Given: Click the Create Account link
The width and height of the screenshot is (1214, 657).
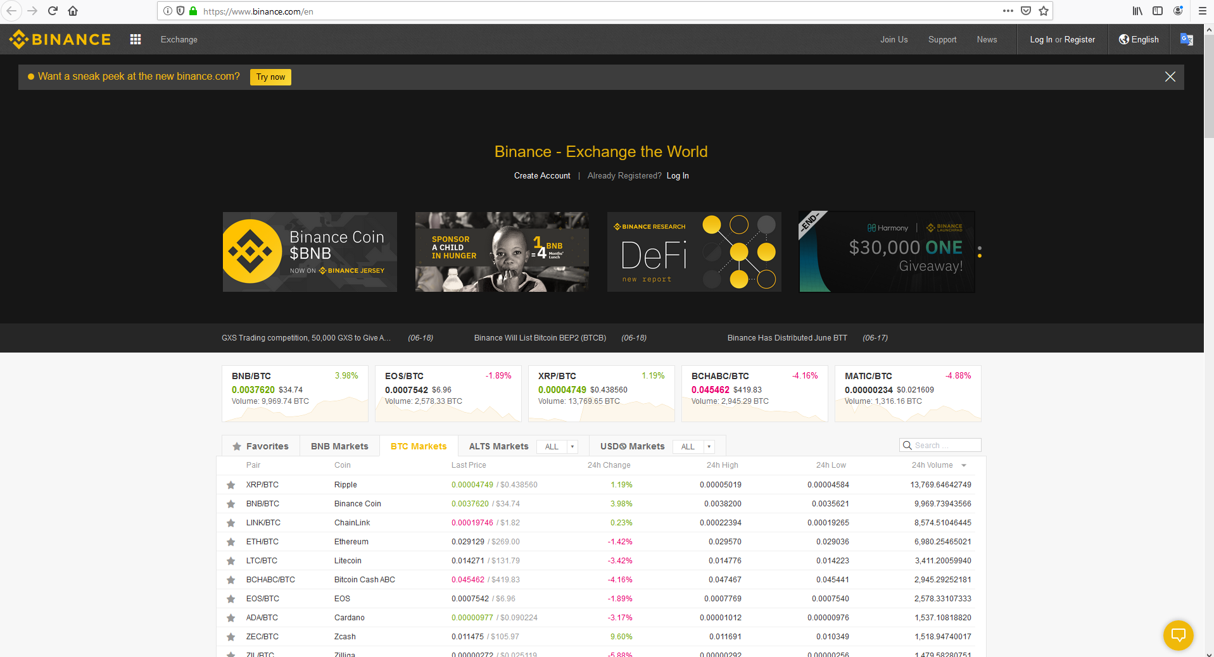Looking at the screenshot, I should 541,175.
